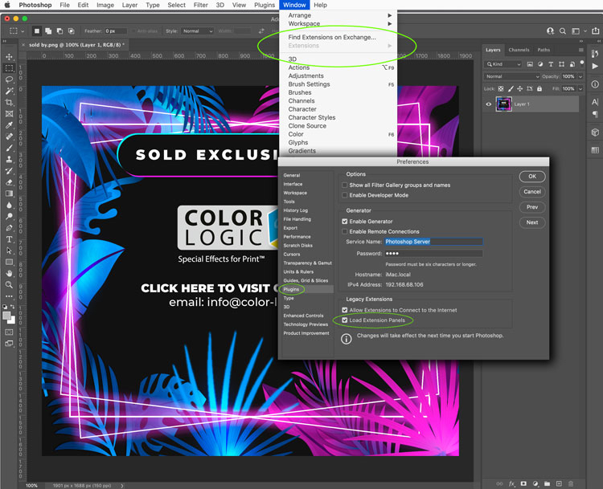Viewport: 603px width, 489px height.
Task: Click the swap foreground and background colors icon
Action: (13, 307)
